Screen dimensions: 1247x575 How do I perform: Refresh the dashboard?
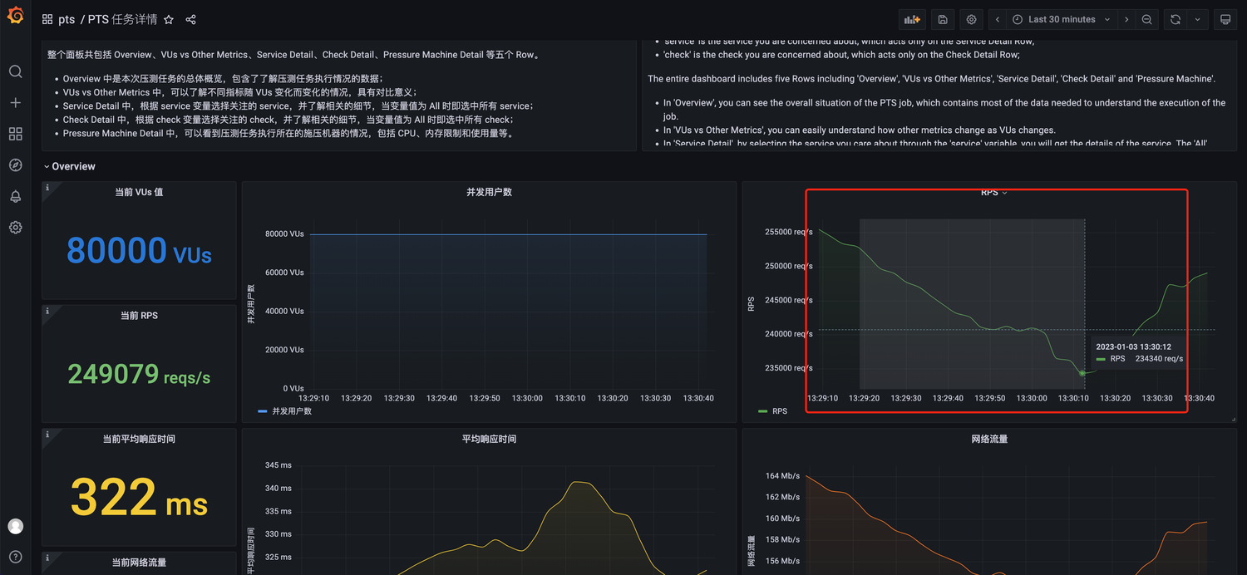tap(1176, 19)
